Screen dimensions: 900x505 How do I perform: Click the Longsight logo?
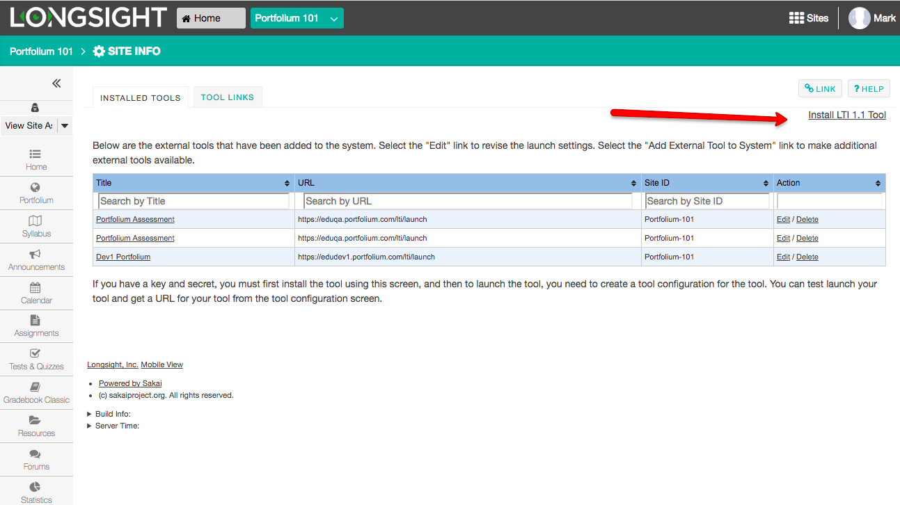coord(88,17)
